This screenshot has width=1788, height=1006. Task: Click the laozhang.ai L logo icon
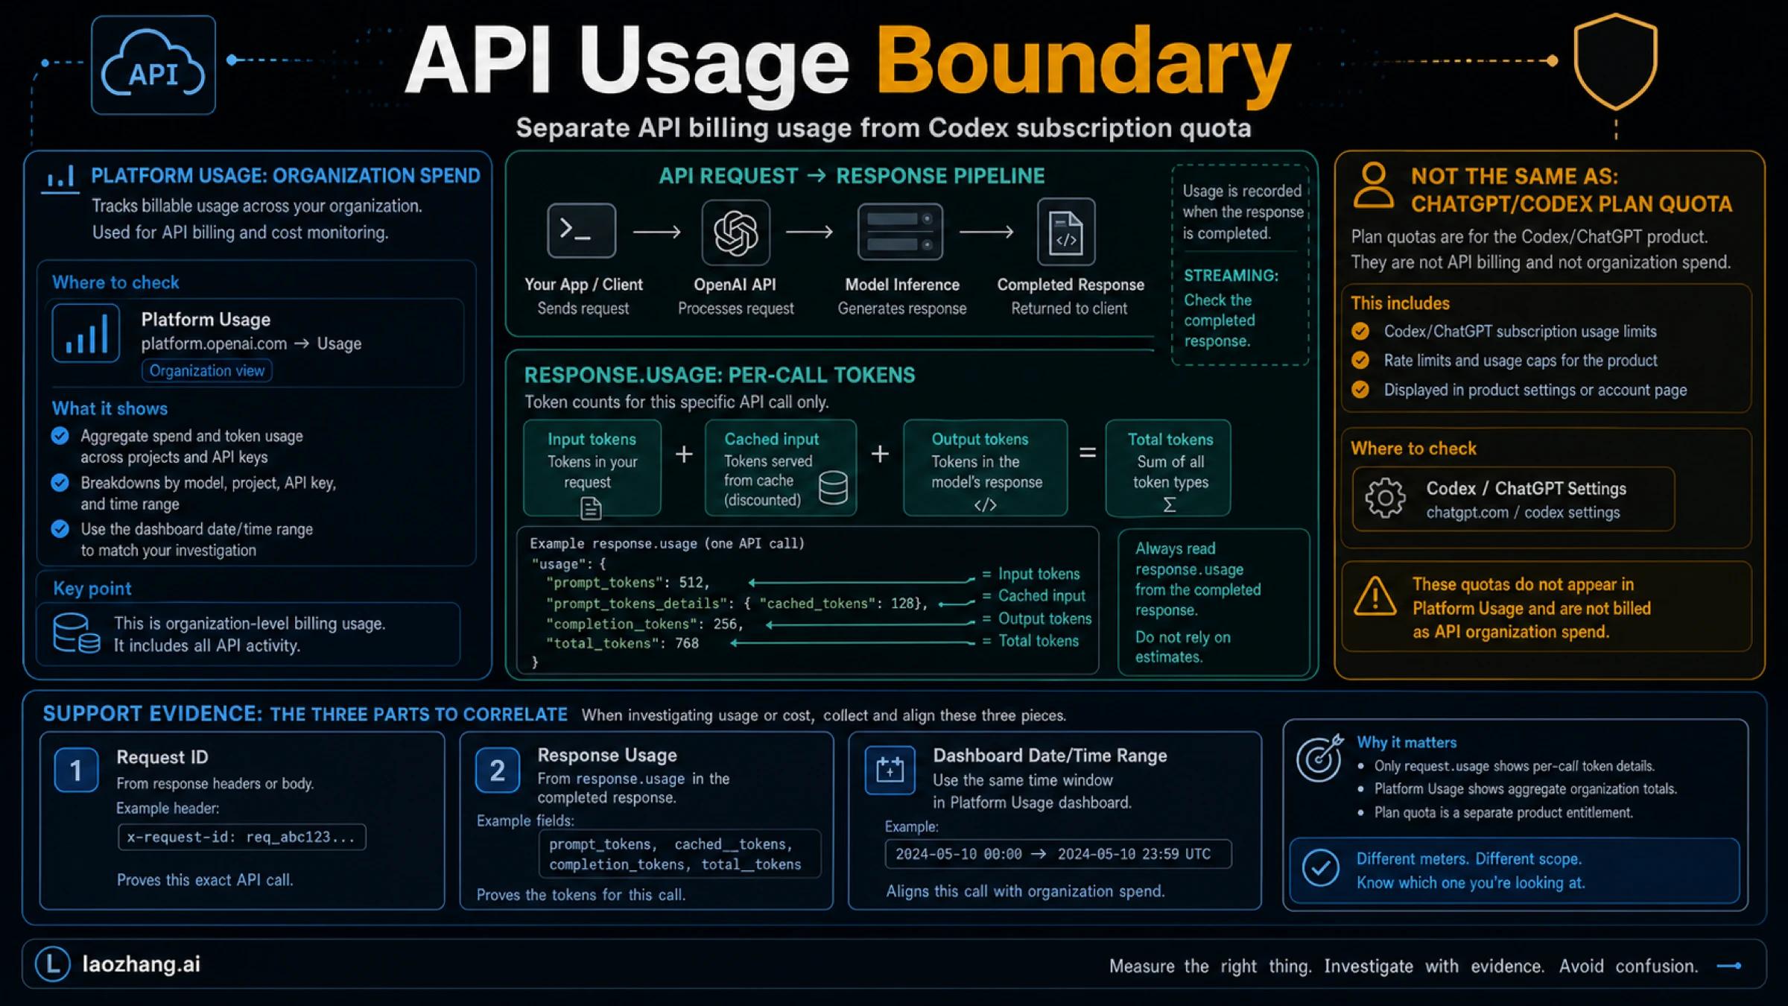tap(52, 964)
